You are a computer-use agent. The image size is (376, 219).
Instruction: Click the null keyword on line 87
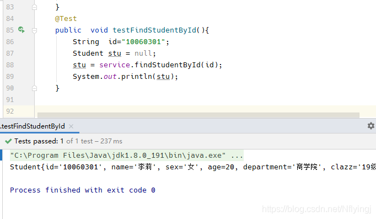tap(143, 54)
